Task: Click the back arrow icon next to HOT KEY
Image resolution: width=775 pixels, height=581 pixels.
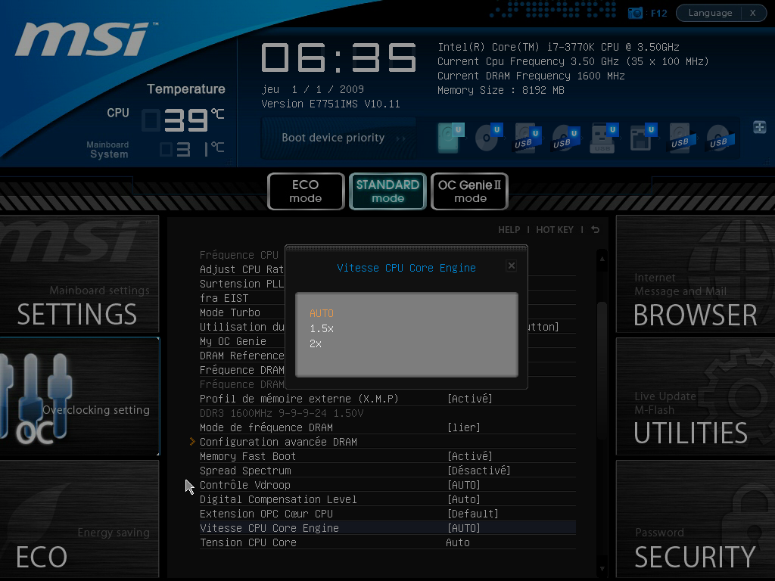Action: pos(595,230)
